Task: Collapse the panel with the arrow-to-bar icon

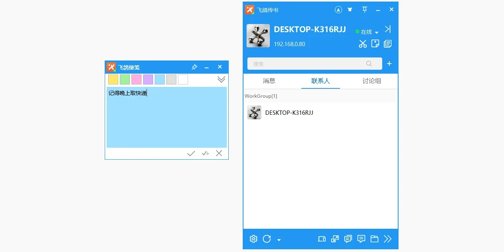Action: coord(388,29)
